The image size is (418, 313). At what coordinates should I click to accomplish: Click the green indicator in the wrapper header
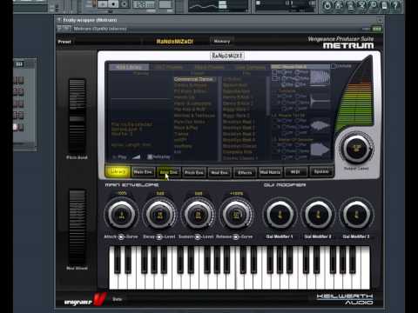pyautogui.click(x=377, y=29)
